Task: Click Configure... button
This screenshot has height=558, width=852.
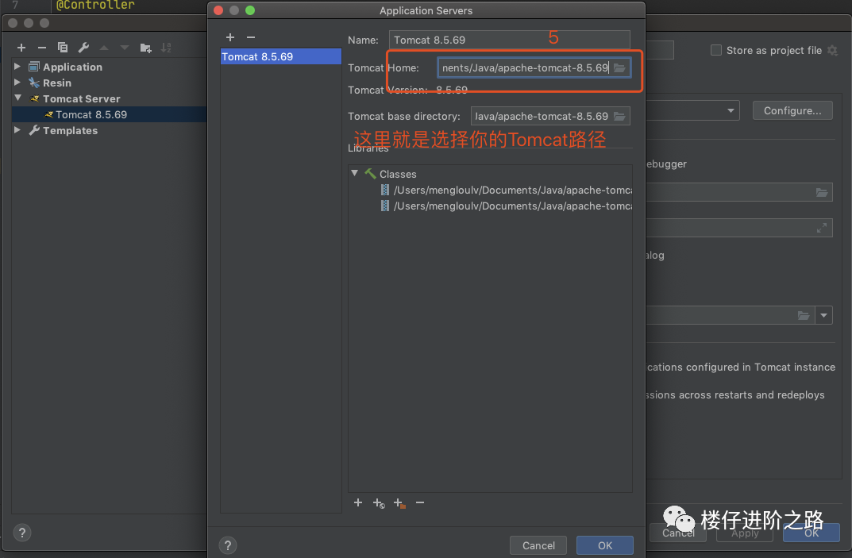Action: point(792,110)
